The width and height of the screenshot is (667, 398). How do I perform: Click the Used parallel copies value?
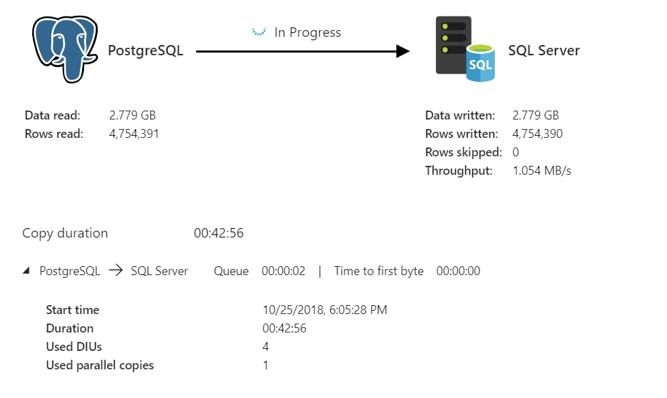pyautogui.click(x=266, y=365)
